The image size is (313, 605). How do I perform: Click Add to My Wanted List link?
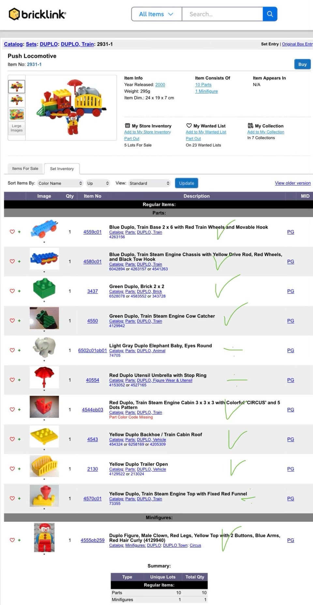pos(206,132)
